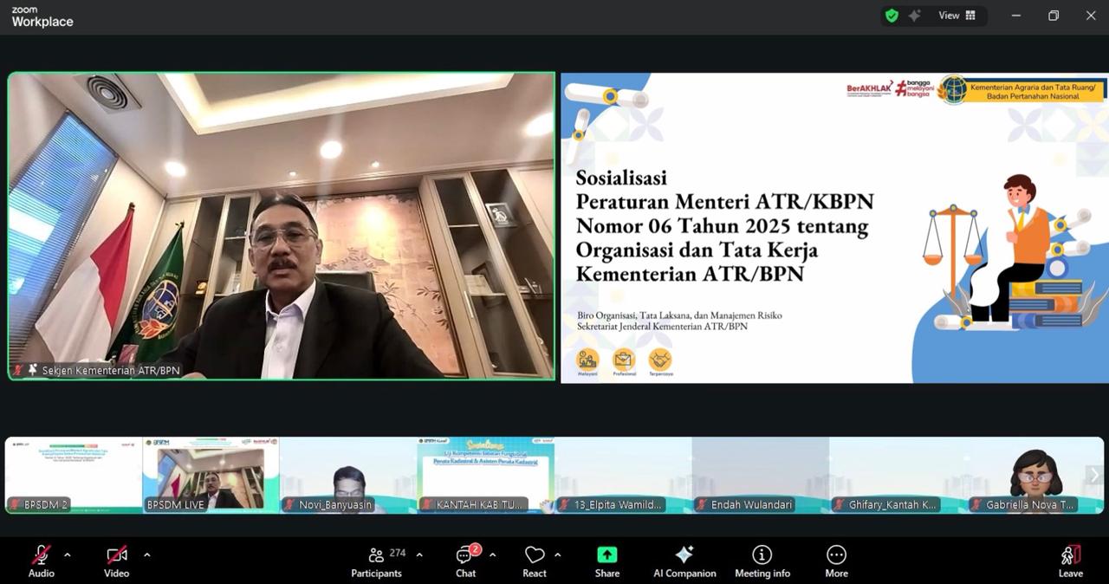The height and width of the screenshot is (584, 1109).
Task: Expand the Participants list chevron
Action: [x=418, y=555]
